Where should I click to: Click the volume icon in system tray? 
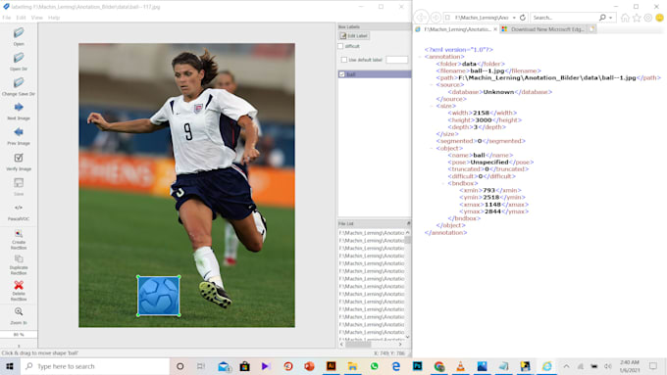coord(608,366)
